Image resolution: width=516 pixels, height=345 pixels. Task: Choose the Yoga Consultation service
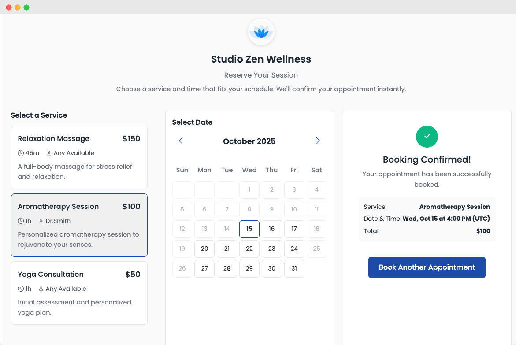(79, 293)
